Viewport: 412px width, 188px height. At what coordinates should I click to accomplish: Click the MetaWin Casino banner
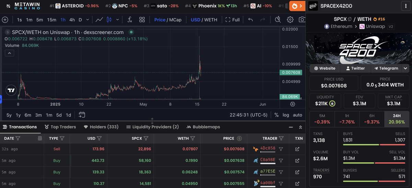coord(23,6)
